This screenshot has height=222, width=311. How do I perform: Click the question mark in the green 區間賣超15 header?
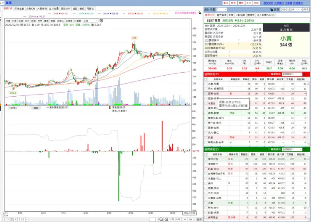pos(269,149)
